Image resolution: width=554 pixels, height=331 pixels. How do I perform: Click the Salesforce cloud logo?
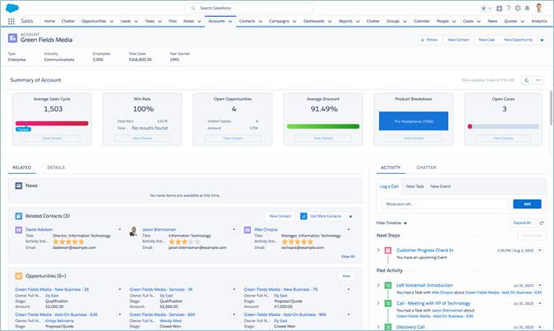coord(12,8)
